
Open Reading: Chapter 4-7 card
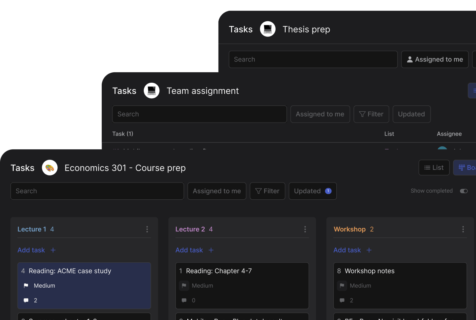coord(242,286)
